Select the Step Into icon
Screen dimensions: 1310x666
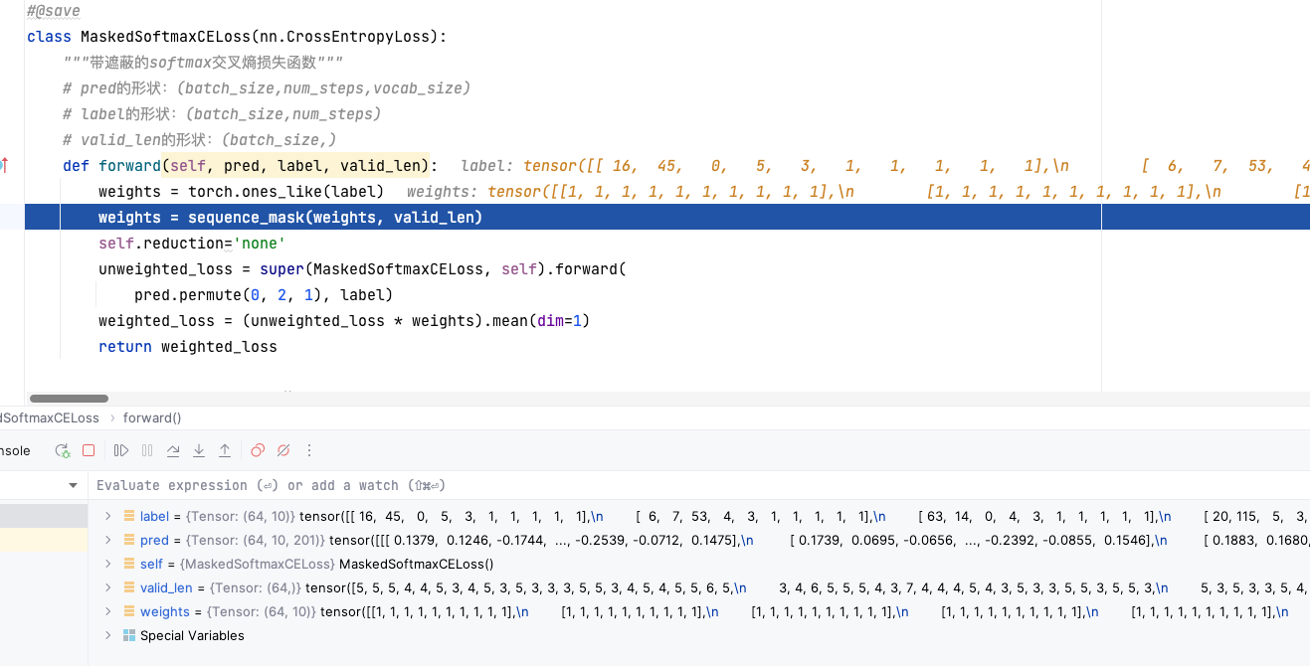(x=198, y=450)
